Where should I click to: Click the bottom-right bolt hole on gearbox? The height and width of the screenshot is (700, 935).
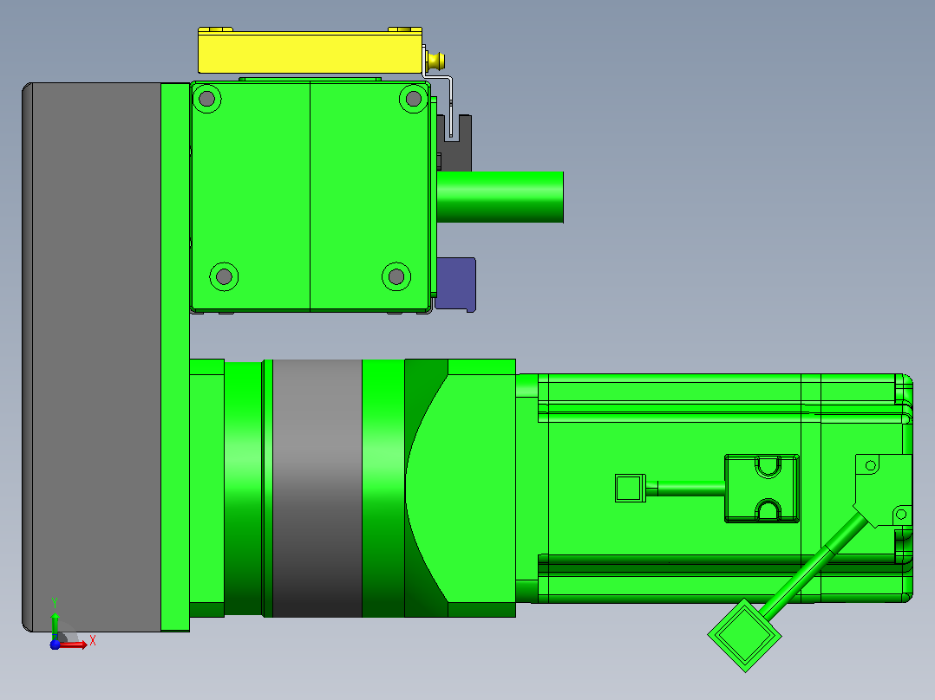[396, 276]
